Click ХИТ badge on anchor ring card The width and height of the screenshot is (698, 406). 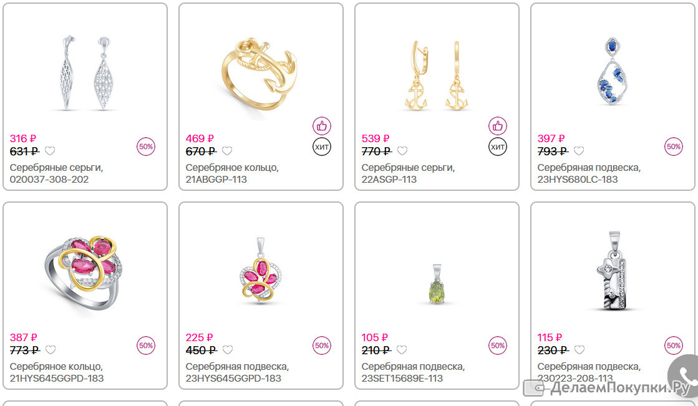coord(322,147)
